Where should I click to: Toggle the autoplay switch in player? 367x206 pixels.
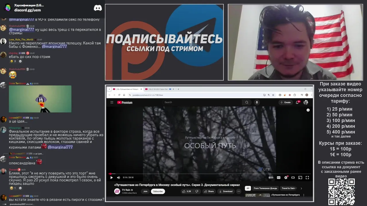pyautogui.click(x=271, y=178)
